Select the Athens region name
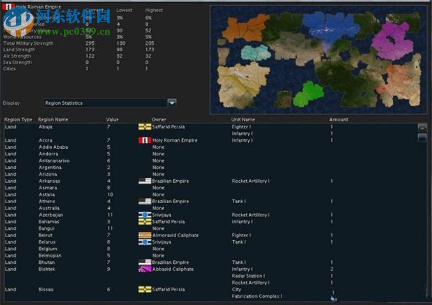The height and width of the screenshot is (305, 432). tap(47, 201)
